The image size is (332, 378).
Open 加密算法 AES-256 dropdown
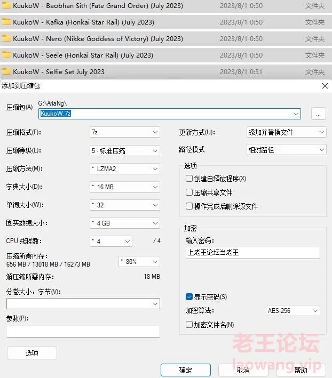[293, 310]
